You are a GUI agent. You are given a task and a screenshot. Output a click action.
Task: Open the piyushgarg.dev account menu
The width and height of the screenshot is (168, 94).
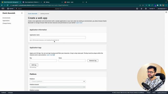tap(162, 9)
